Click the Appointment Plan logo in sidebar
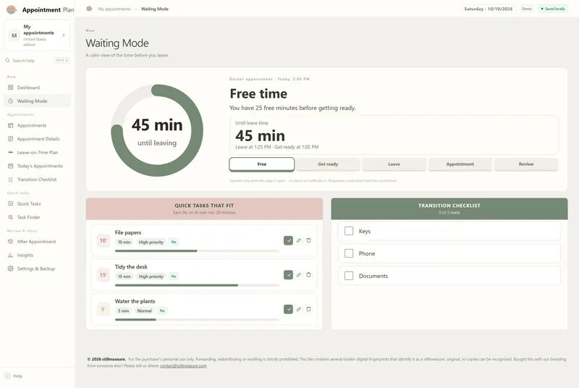579x388 pixels. [x=12, y=9]
